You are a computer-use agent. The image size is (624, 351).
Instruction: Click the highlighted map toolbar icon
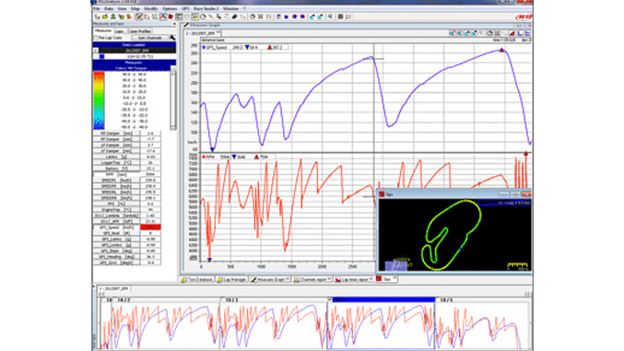(194, 17)
